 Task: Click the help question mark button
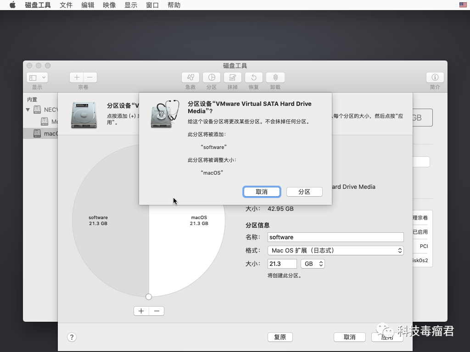tap(72, 337)
